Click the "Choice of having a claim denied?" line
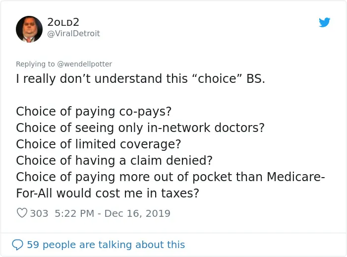Screen dimensions: 347x257 [x=114, y=160]
